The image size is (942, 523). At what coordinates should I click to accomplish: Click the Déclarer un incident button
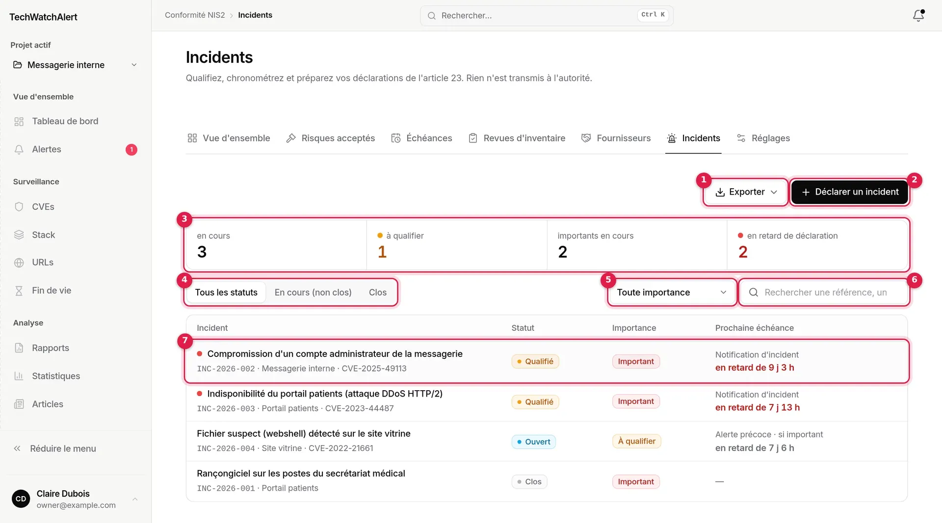click(x=850, y=192)
